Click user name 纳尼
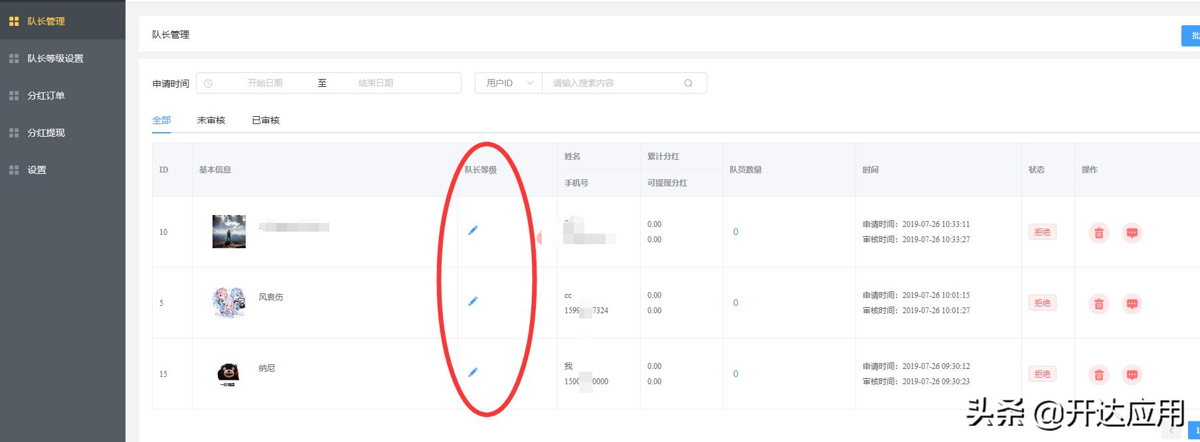The image size is (1200, 442). coord(267,368)
